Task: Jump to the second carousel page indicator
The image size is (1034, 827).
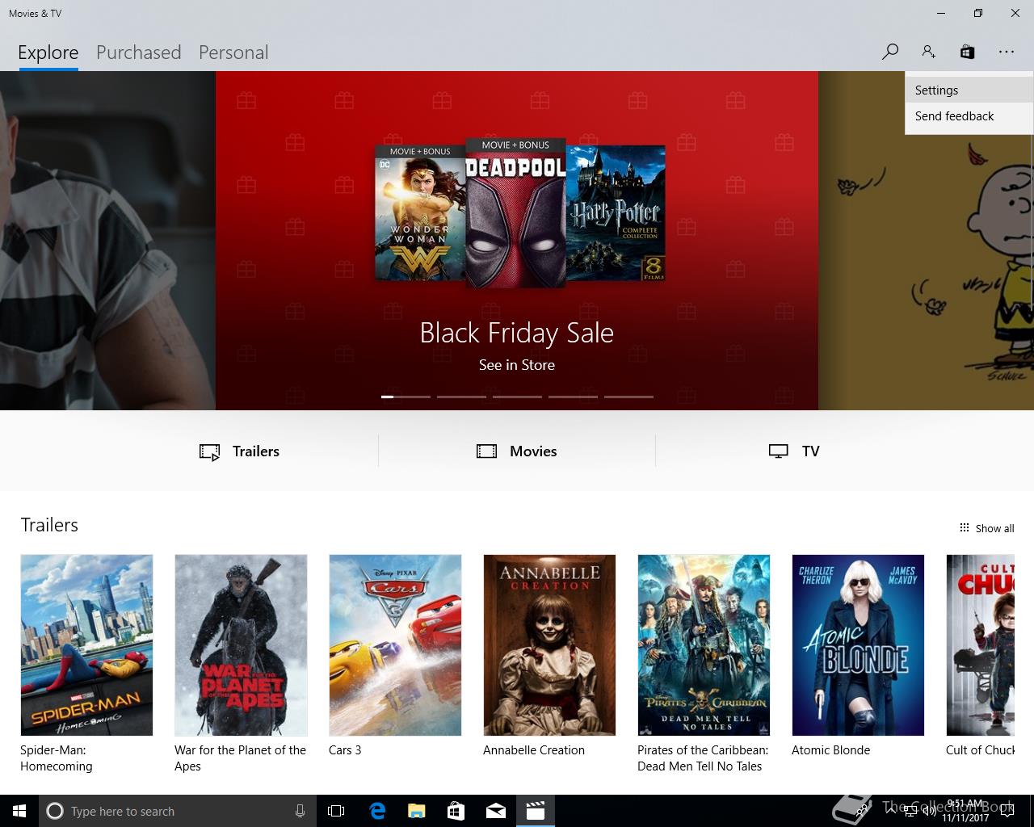Action: pyautogui.click(x=461, y=397)
